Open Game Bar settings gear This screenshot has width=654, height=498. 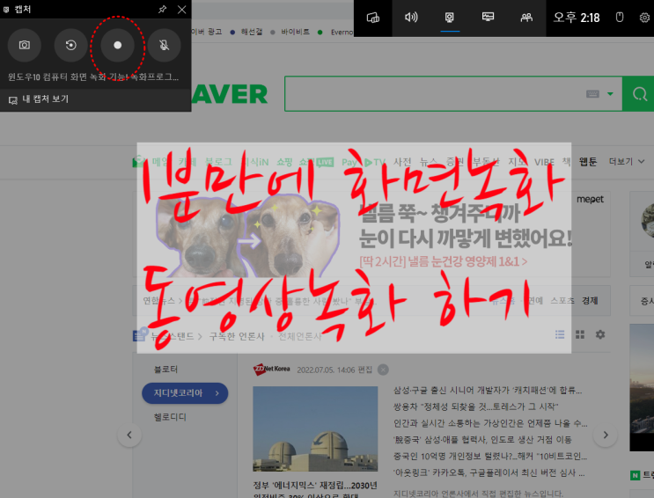pyautogui.click(x=645, y=18)
